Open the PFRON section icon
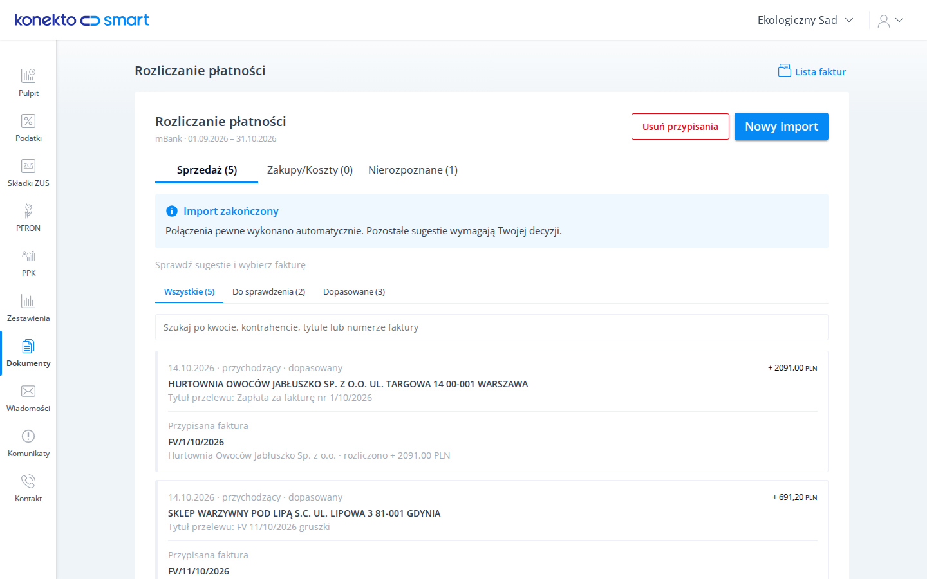Image resolution: width=927 pixels, height=579 pixels. (x=28, y=211)
